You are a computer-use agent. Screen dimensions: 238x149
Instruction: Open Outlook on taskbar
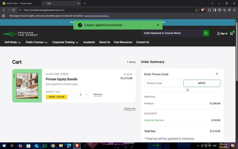(36, 146)
